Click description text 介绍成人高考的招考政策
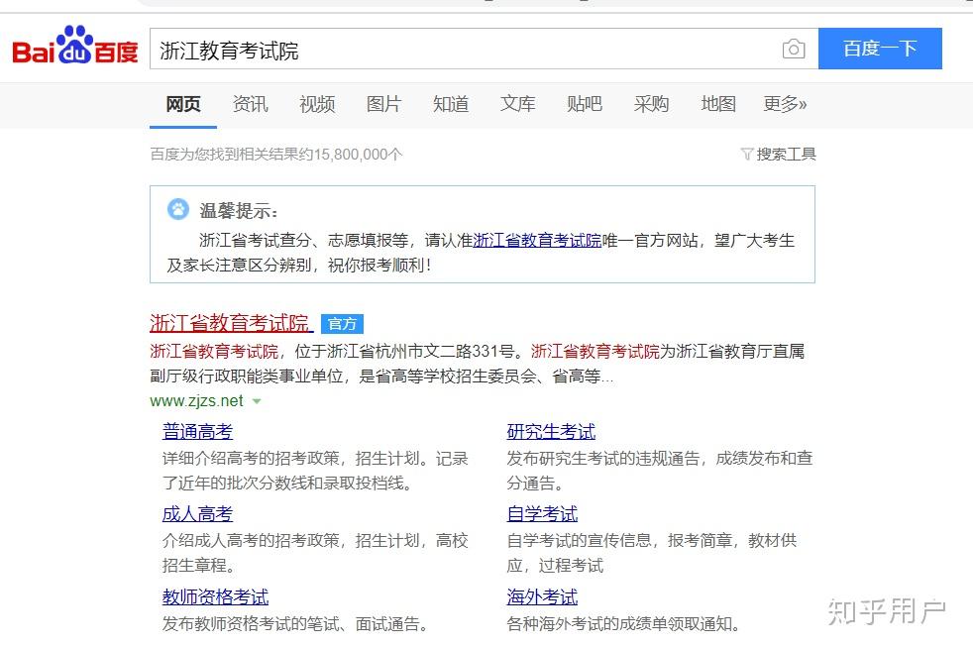Image resolution: width=973 pixels, height=646 pixels. [x=251, y=541]
